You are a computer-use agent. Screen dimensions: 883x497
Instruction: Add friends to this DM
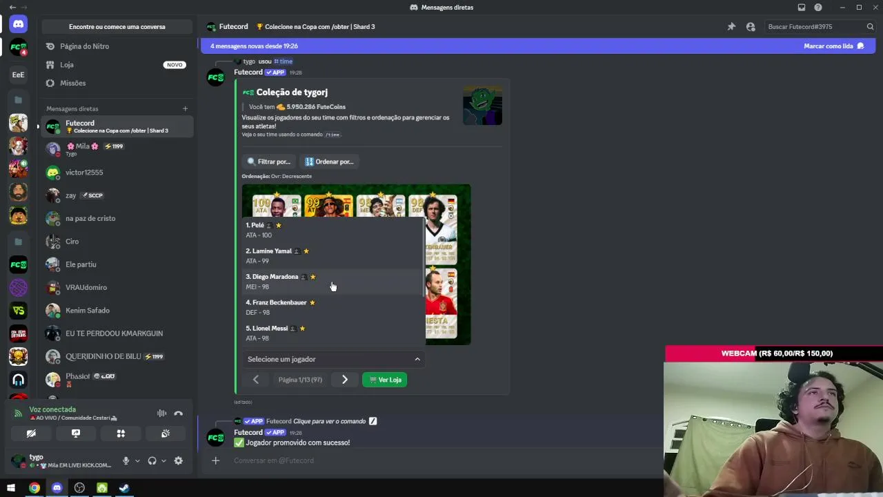[751, 27]
